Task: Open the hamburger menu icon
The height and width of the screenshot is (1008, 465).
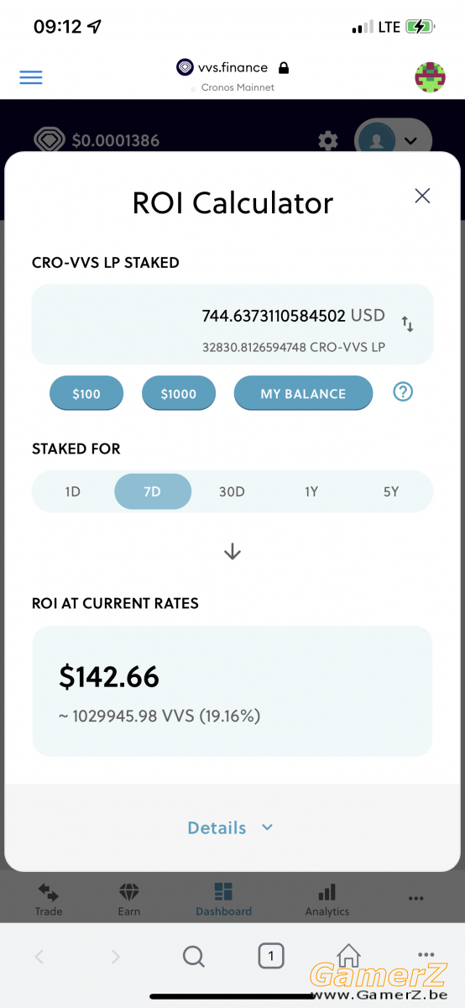Action: tap(31, 77)
